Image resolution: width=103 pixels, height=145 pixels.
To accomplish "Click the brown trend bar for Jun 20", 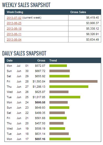I will 56,123.
